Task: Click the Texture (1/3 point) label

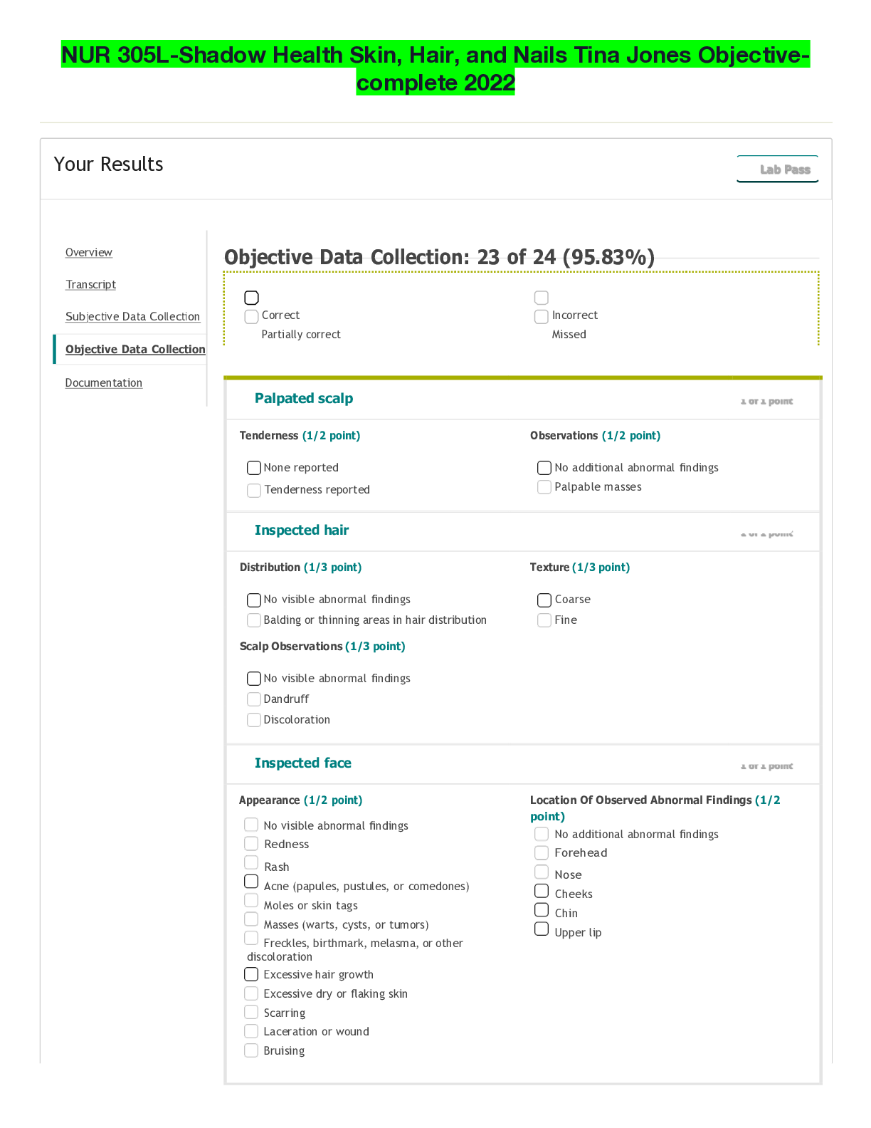Action: click(x=580, y=568)
